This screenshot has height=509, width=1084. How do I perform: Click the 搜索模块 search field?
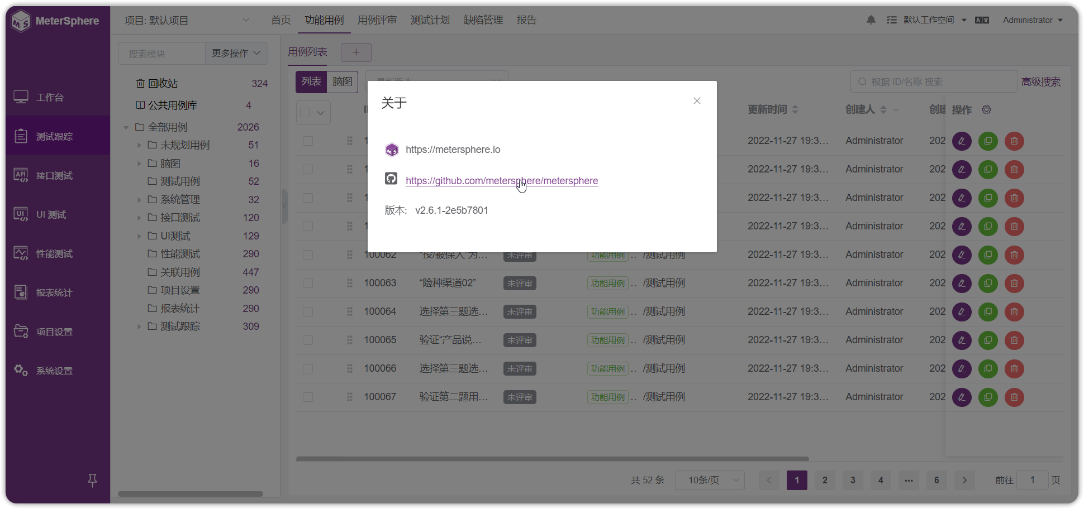161,54
